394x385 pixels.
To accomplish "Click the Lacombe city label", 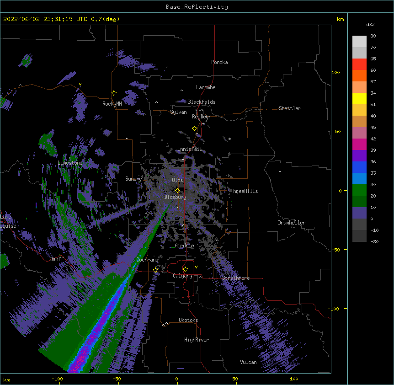I will 206,87.
